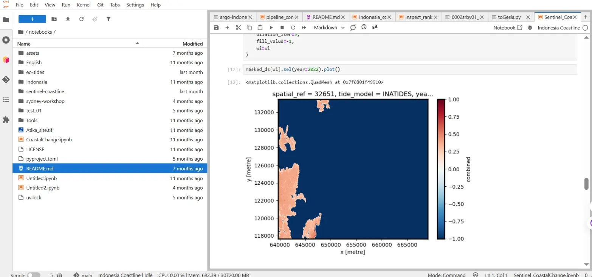This screenshot has width=592, height=277.
Task: Refresh the file browser list
Action: coord(81,19)
